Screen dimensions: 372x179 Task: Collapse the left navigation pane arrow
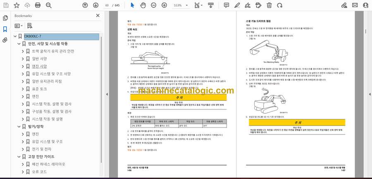107,94
